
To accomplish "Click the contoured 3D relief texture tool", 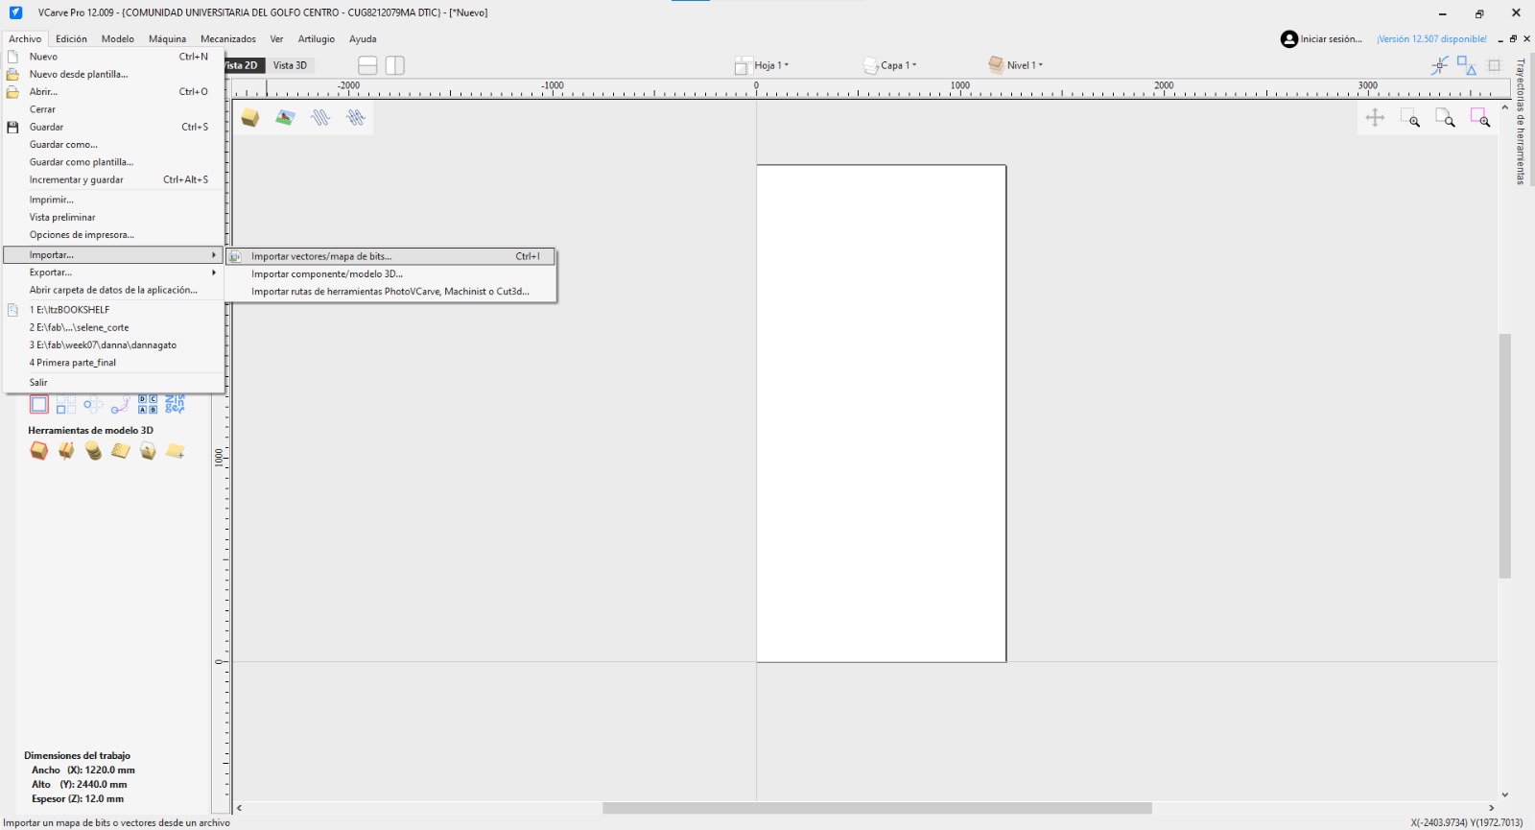I will coord(120,451).
